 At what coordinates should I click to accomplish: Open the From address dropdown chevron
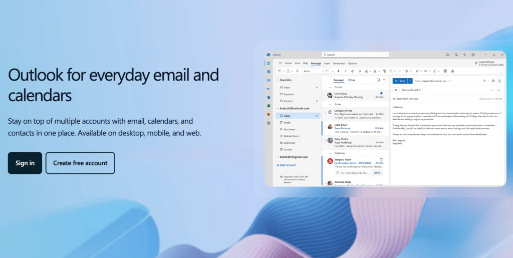pos(449,81)
